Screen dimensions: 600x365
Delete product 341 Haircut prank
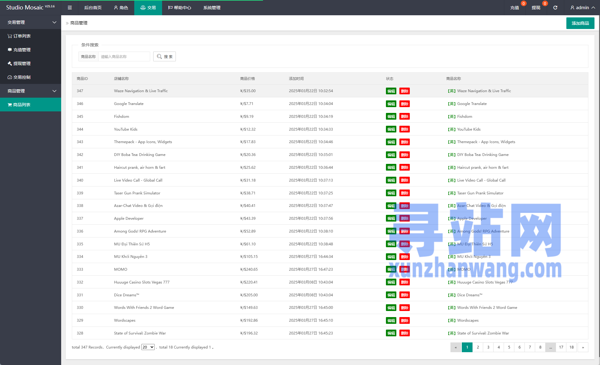[x=405, y=168]
